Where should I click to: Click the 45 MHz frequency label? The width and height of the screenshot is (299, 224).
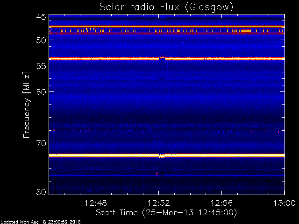[41, 17]
